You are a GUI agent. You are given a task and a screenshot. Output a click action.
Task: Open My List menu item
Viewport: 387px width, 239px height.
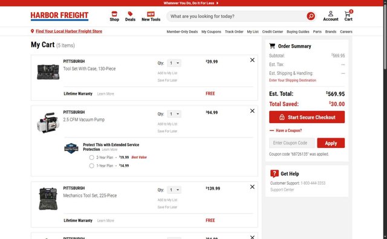pyautogui.click(x=253, y=32)
